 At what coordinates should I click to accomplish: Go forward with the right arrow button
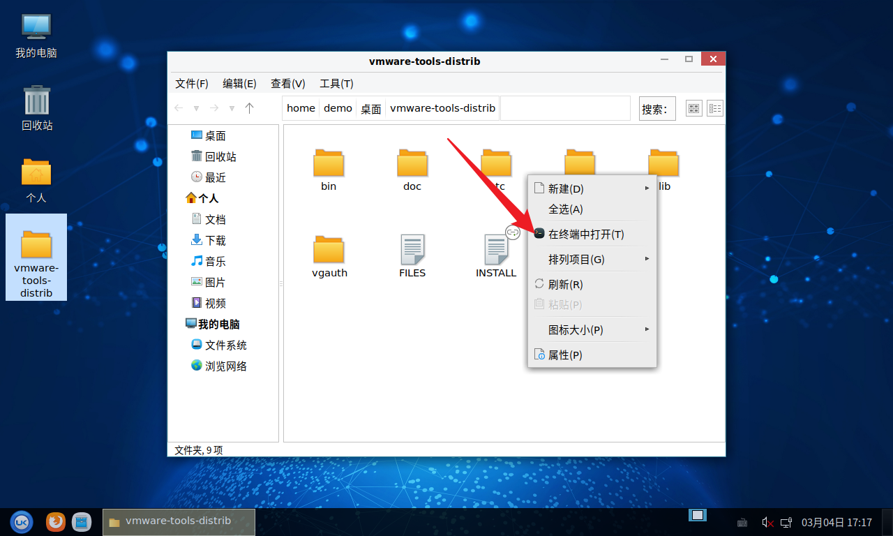pos(215,108)
